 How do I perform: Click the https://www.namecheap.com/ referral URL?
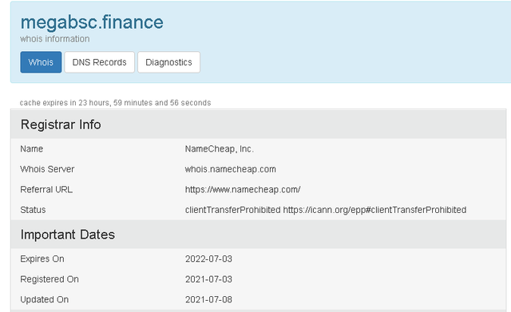coord(243,190)
